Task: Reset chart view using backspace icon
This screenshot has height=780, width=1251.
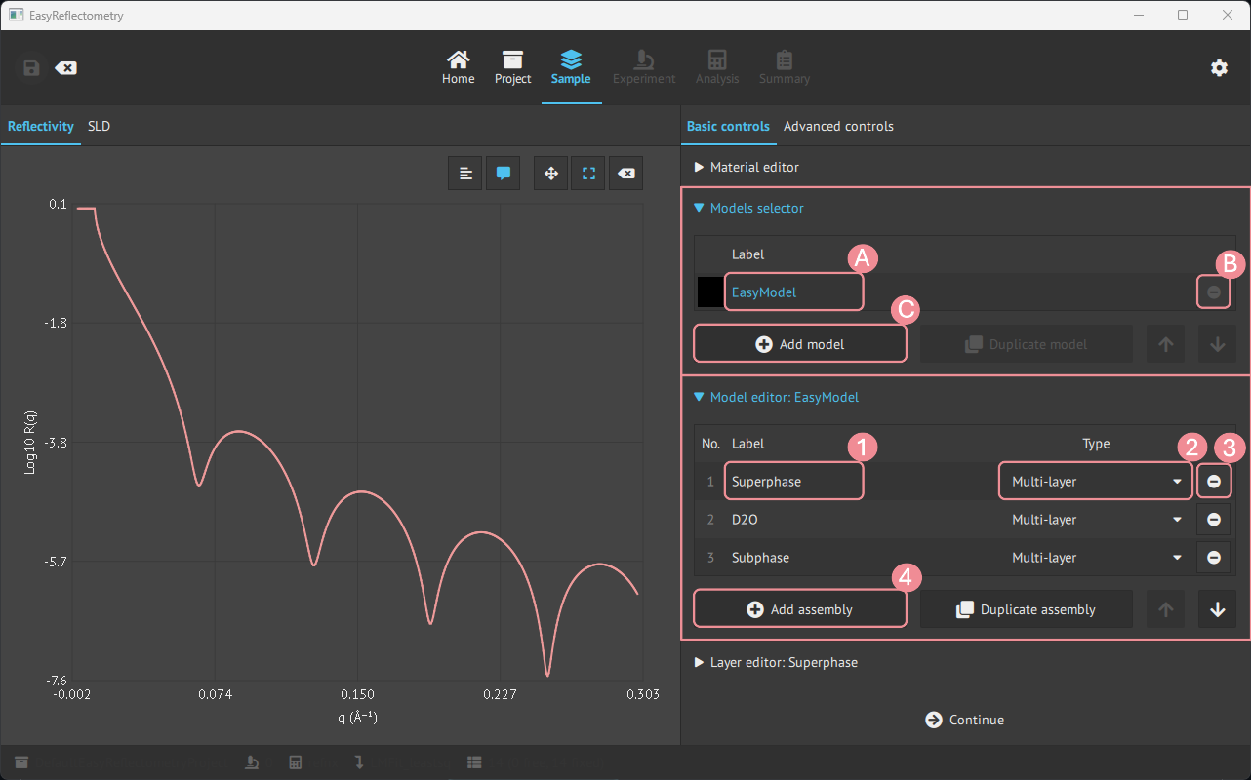Action: coord(626,174)
